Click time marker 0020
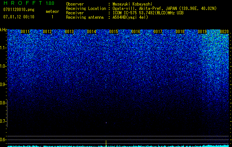The width and height of the screenshot is (232, 147). 224,32
